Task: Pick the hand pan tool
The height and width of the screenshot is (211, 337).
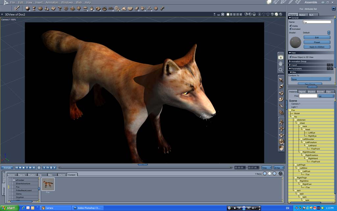Action: pyautogui.click(x=281, y=63)
